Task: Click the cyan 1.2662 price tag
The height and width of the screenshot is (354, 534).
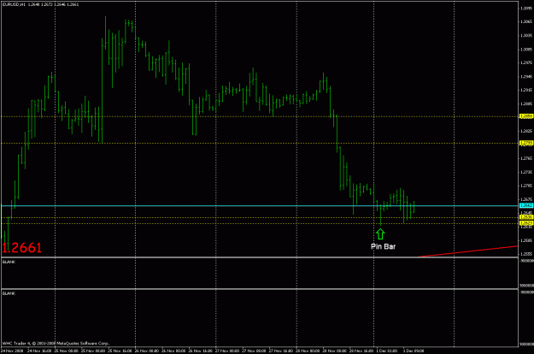Action: [x=526, y=205]
